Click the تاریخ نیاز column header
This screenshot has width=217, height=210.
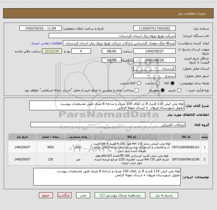[22, 137]
